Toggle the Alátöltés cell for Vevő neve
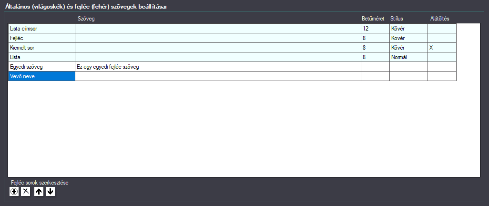The height and width of the screenshot is (206, 489). click(442, 76)
